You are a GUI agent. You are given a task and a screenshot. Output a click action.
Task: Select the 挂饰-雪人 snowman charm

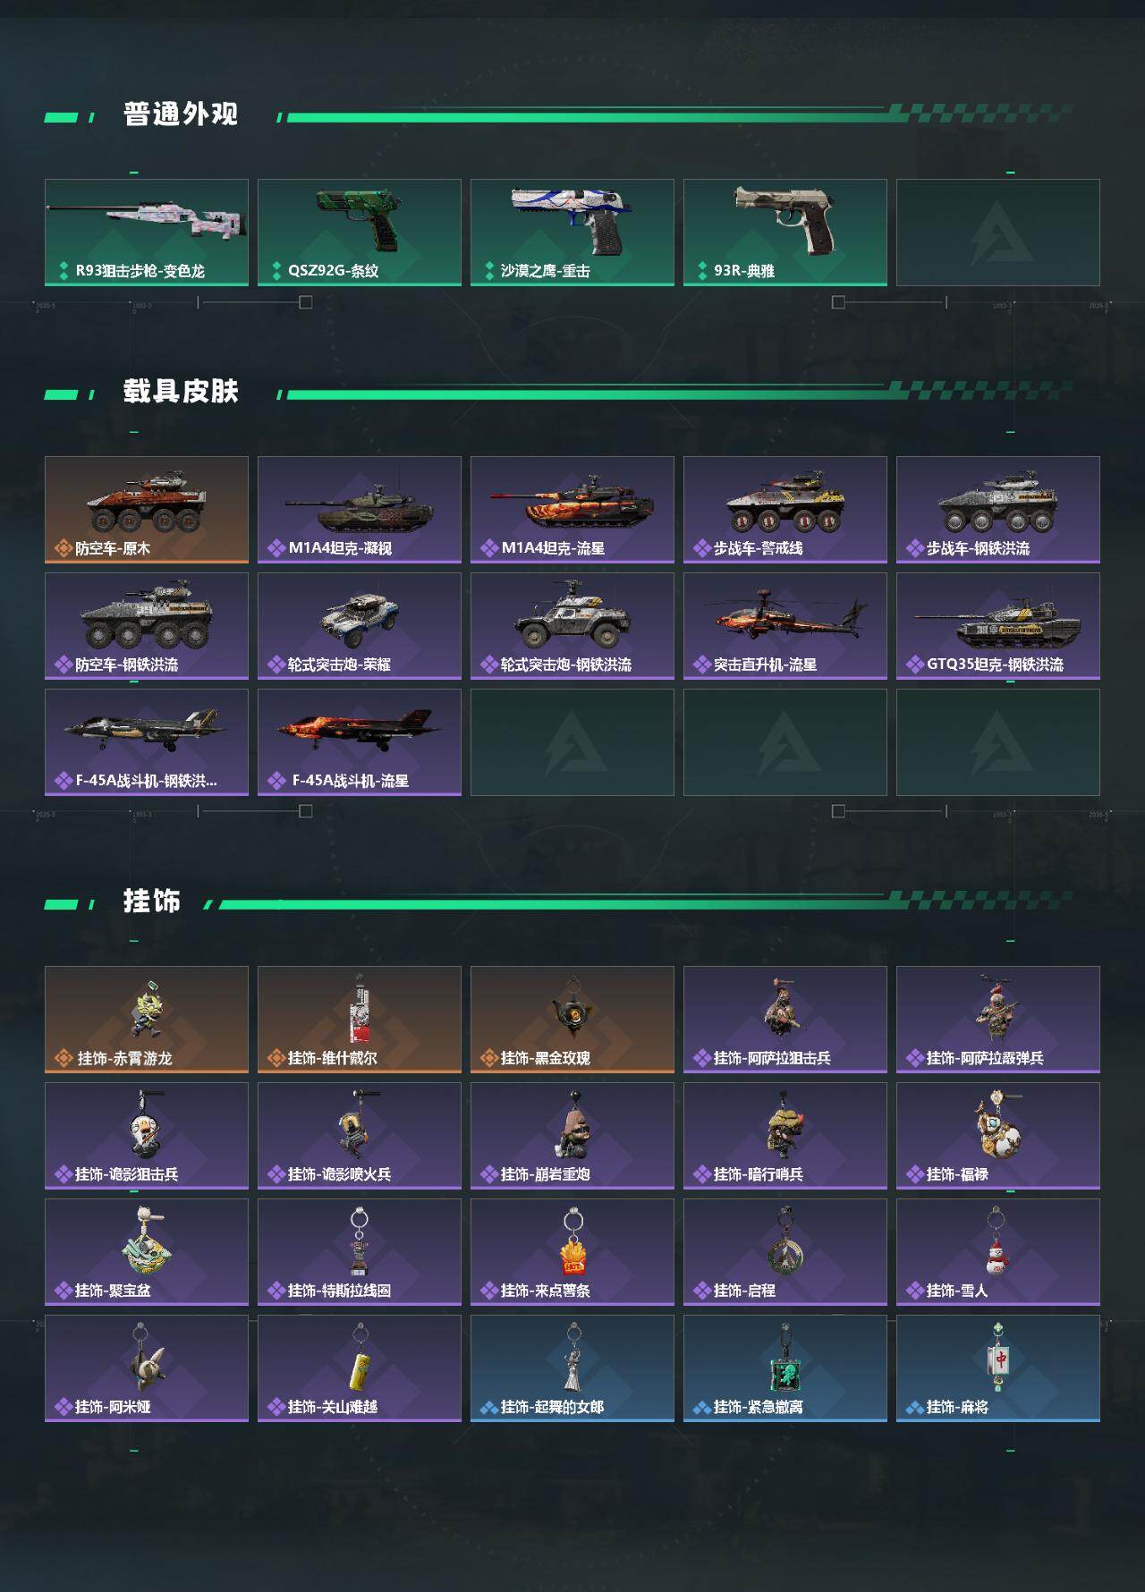pyautogui.click(x=998, y=1252)
